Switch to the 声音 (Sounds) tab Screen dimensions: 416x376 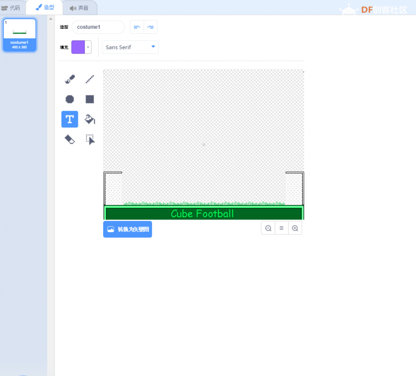click(79, 8)
